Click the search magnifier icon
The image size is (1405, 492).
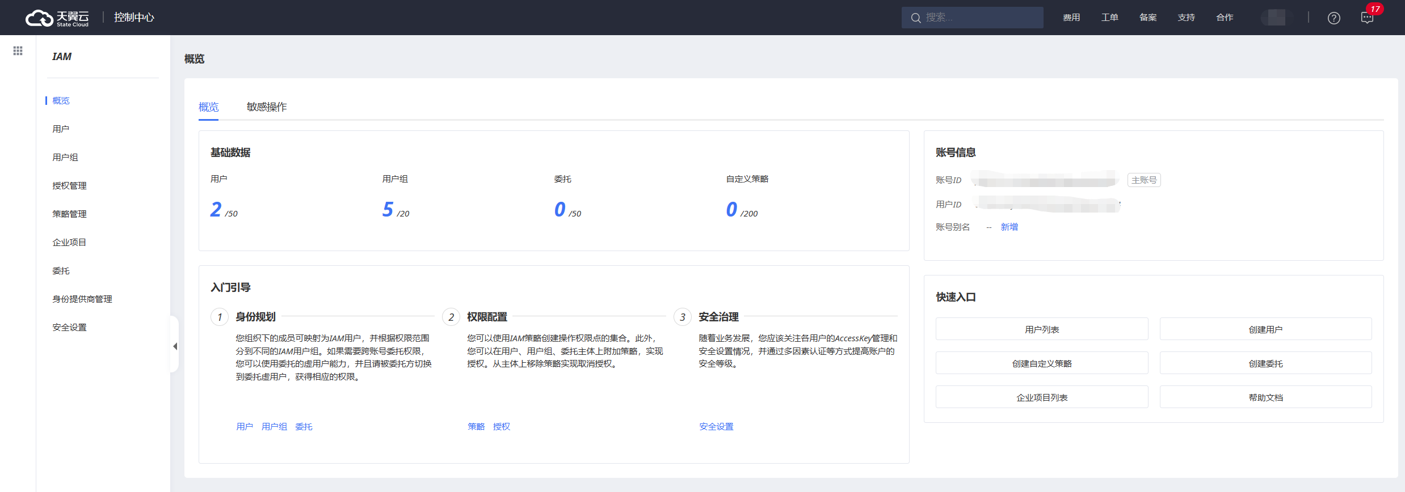pyautogui.click(x=916, y=18)
